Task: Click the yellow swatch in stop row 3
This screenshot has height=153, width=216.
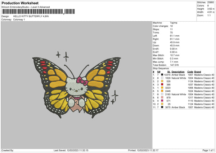Action: point(162,81)
